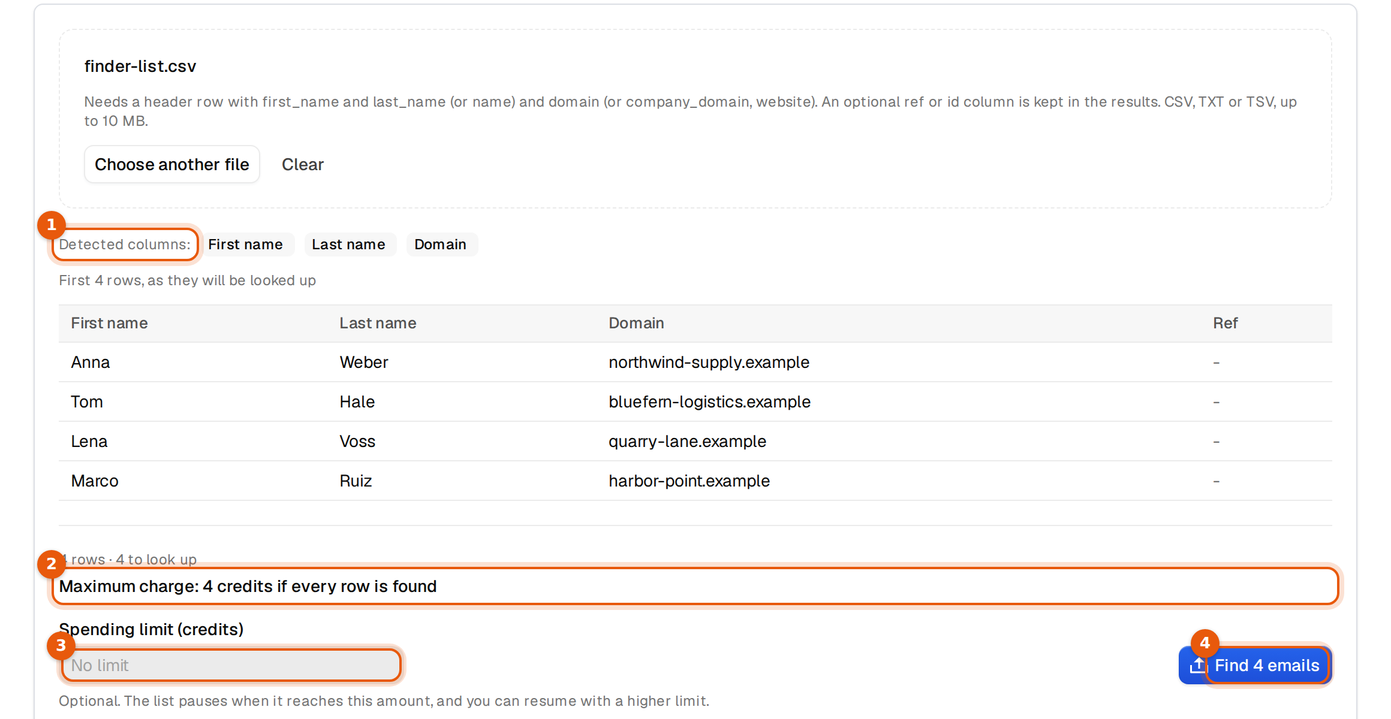Click the upload icon on Find emails button
This screenshot has height=719, width=1391.
pos(1197,665)
